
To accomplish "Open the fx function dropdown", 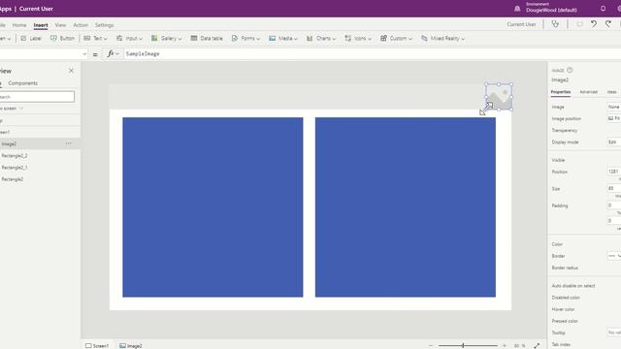I will coord(113,54).
